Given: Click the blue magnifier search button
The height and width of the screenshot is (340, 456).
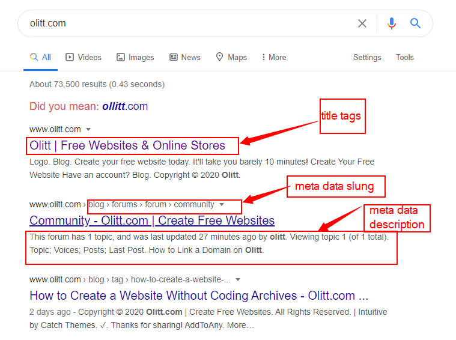Looking at the screenshot, I should tap(416, 23).
